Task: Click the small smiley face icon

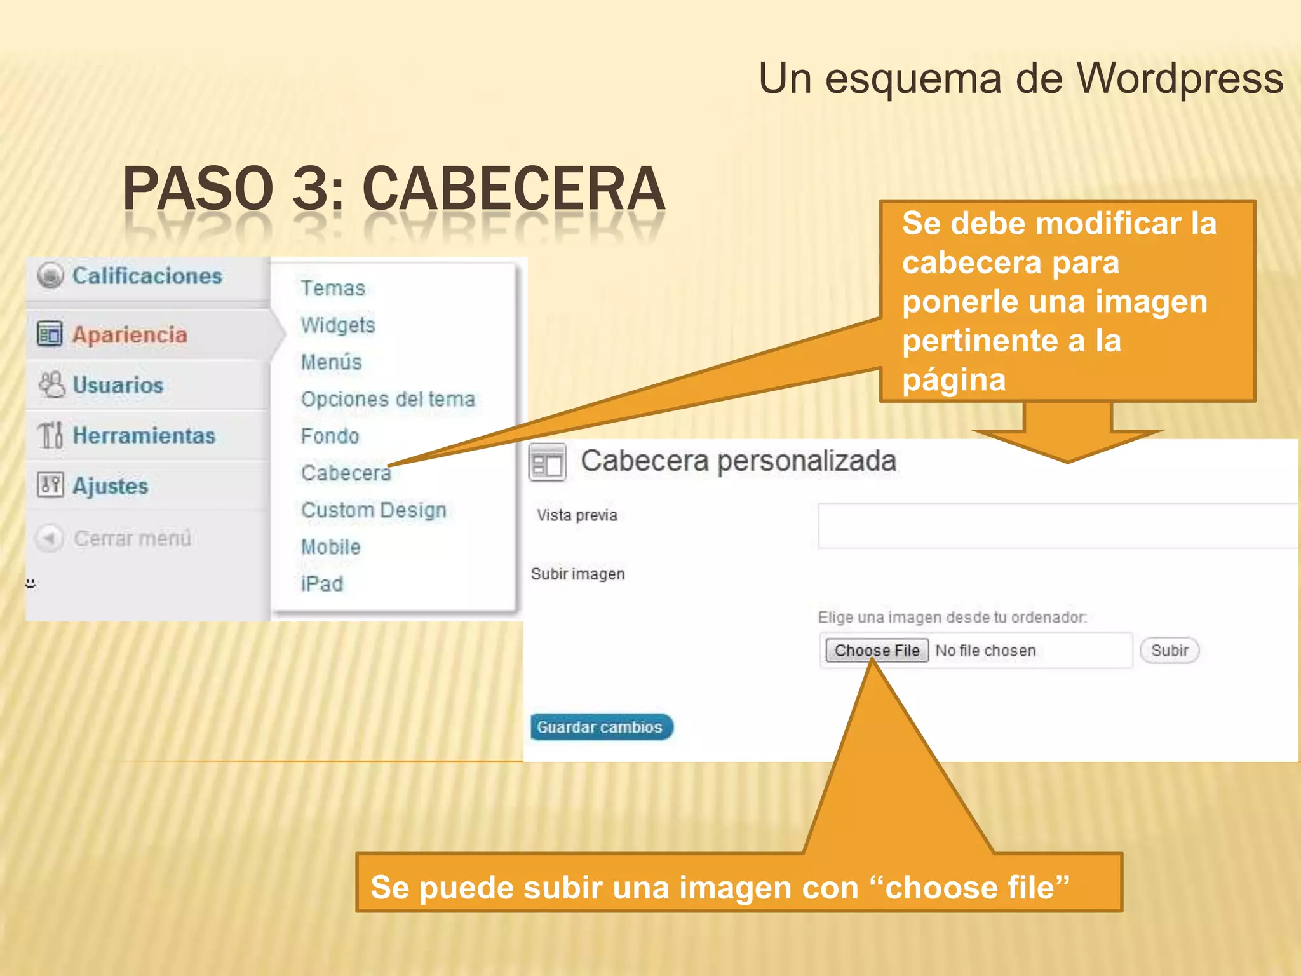Action: pos(30,583)
